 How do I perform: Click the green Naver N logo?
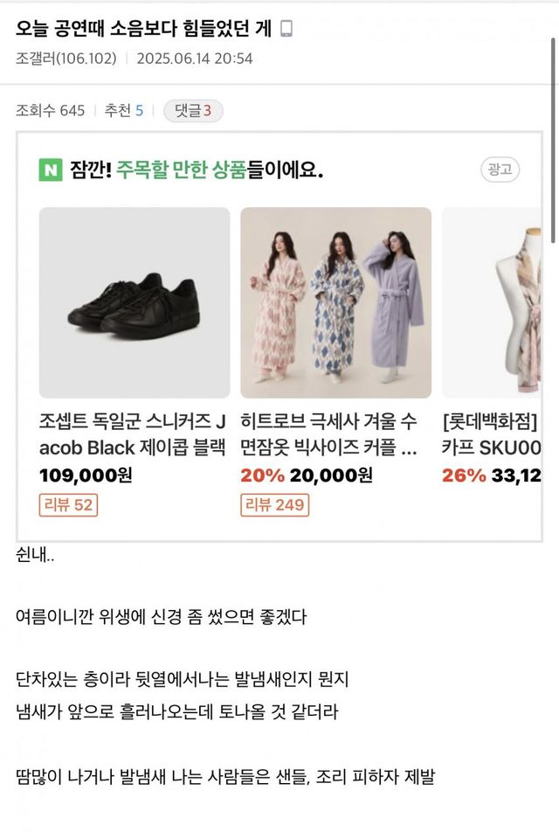click(51, 170)
